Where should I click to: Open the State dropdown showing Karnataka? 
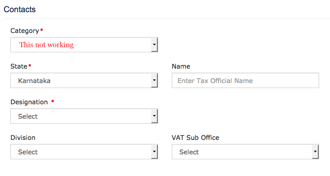point(84,80)
